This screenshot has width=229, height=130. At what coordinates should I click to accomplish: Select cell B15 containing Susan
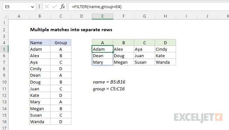pos(40,115)
